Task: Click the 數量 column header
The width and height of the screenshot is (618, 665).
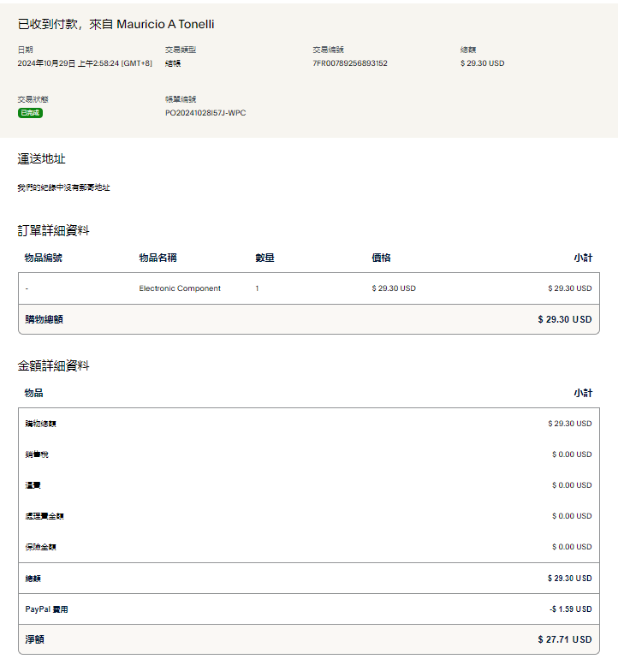Action: click(x=264, y=258)
